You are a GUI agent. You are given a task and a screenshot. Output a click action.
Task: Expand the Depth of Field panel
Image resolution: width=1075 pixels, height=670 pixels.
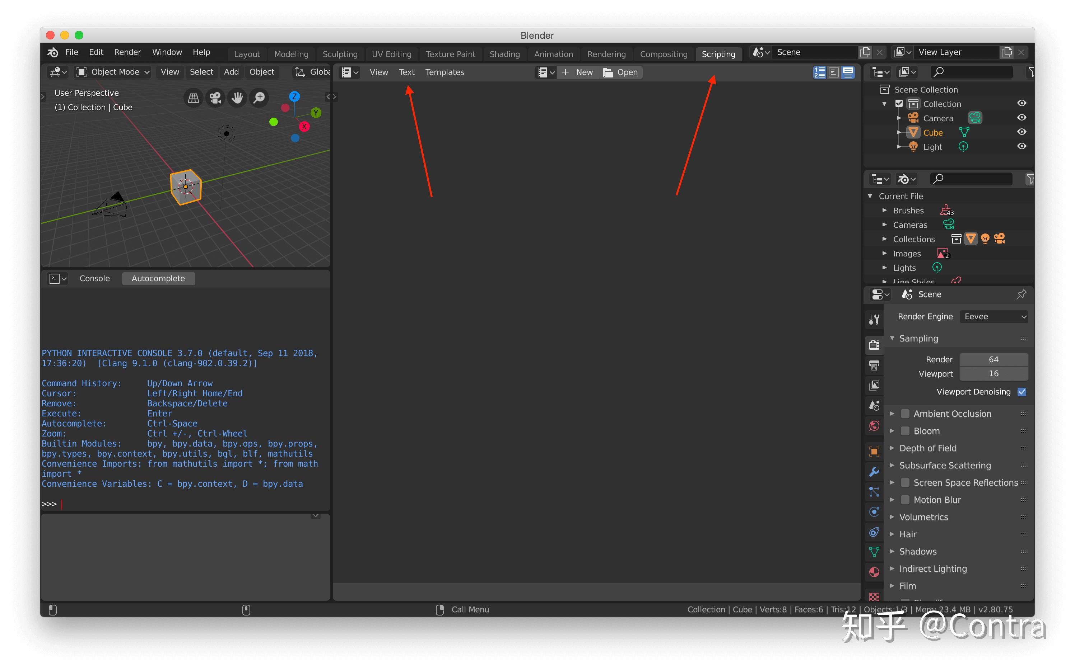pyautogui.click(x=927, y=448)
